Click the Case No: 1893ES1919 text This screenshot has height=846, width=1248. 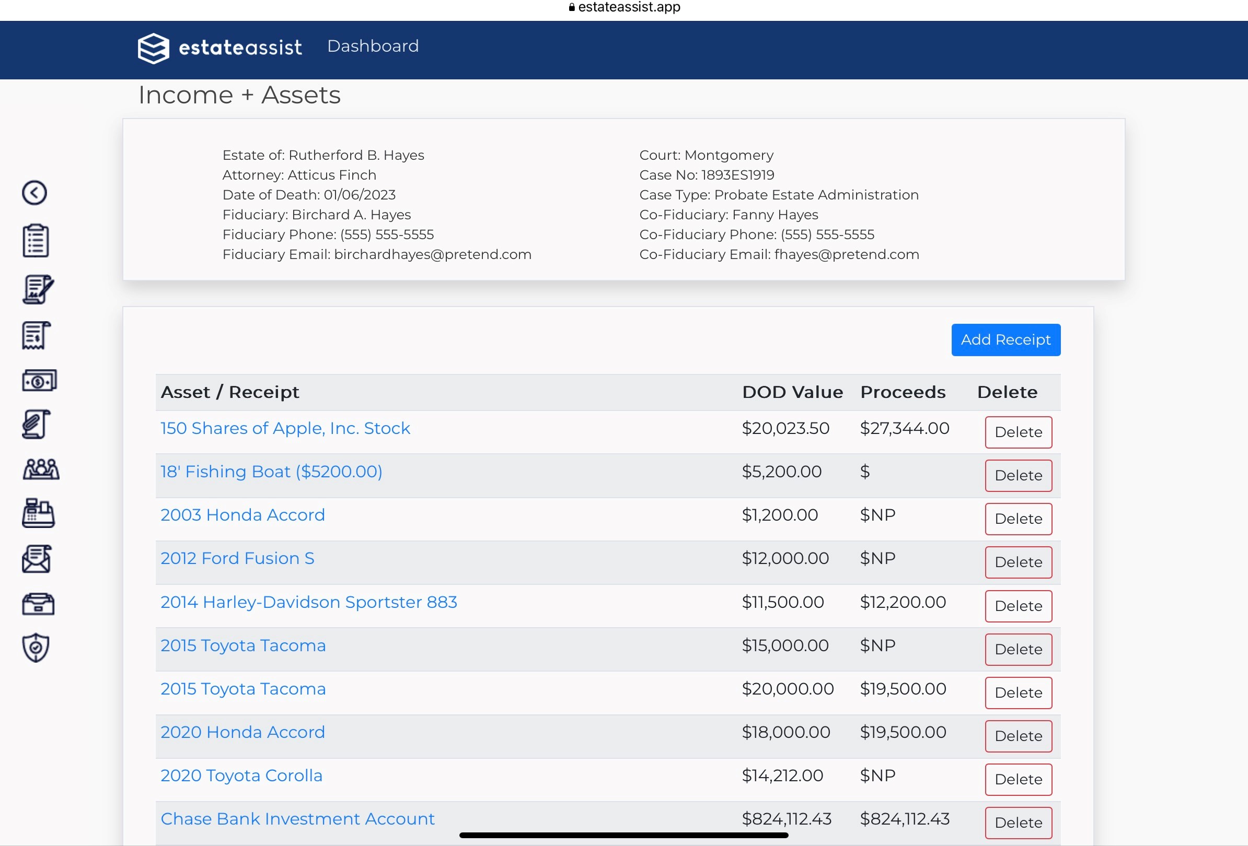(707, 175)
